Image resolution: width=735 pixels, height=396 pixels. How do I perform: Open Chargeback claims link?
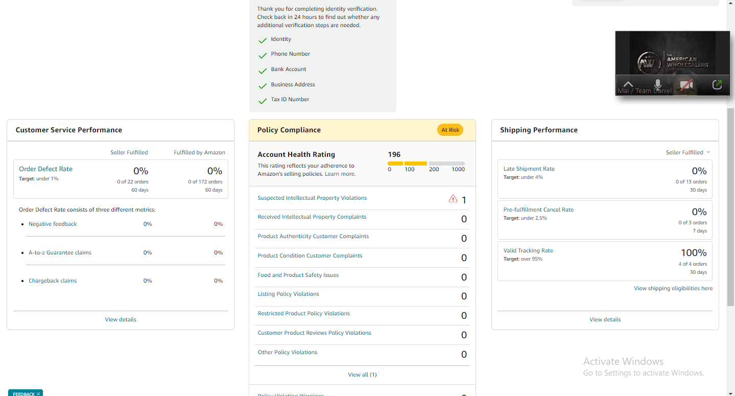click(x=53, y=281)
